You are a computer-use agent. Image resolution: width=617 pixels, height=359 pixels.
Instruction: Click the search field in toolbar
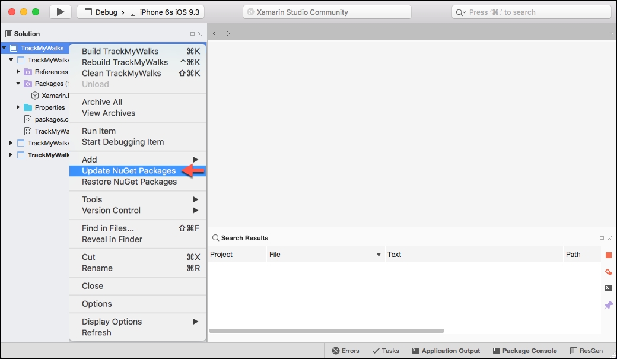coord(530,12)
